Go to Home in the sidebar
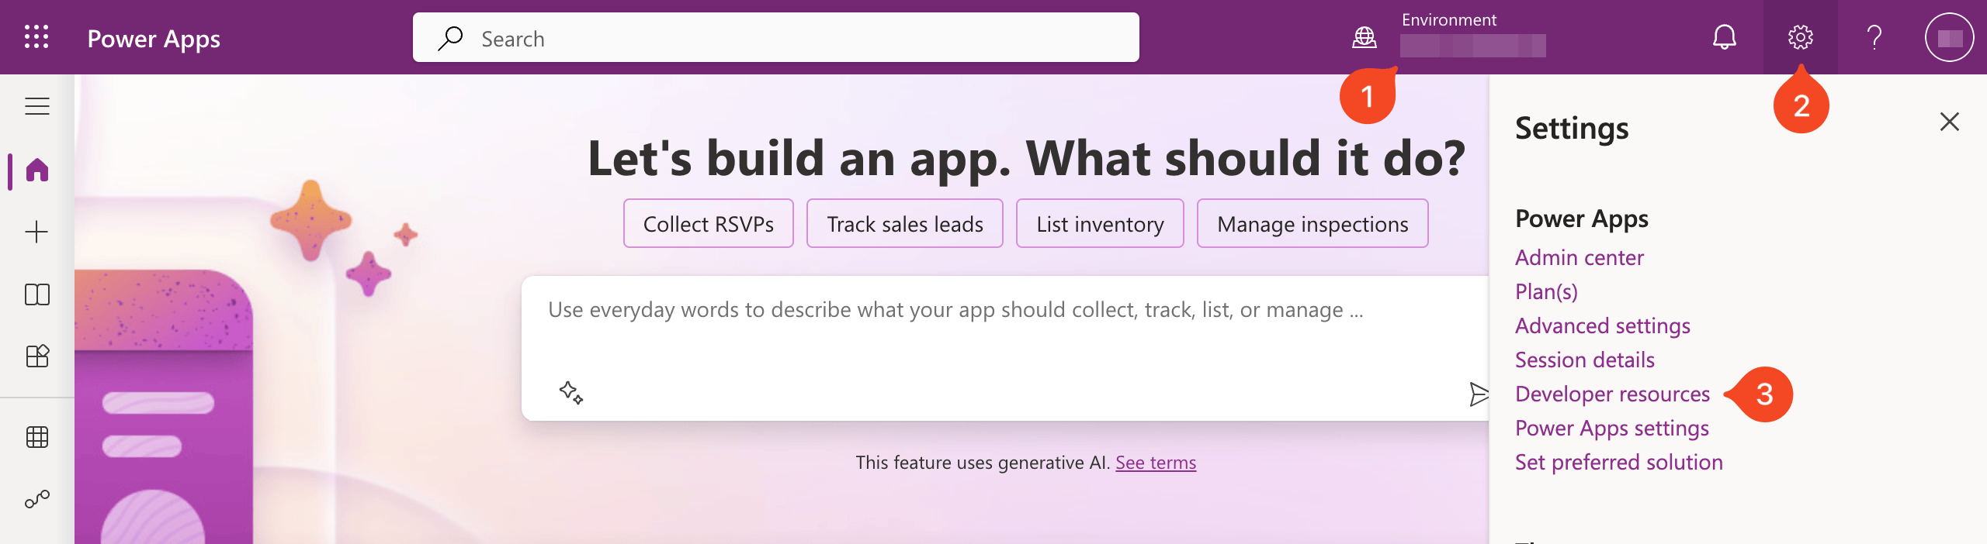Viewport: 1987px width, 544px height. point(37,170)
